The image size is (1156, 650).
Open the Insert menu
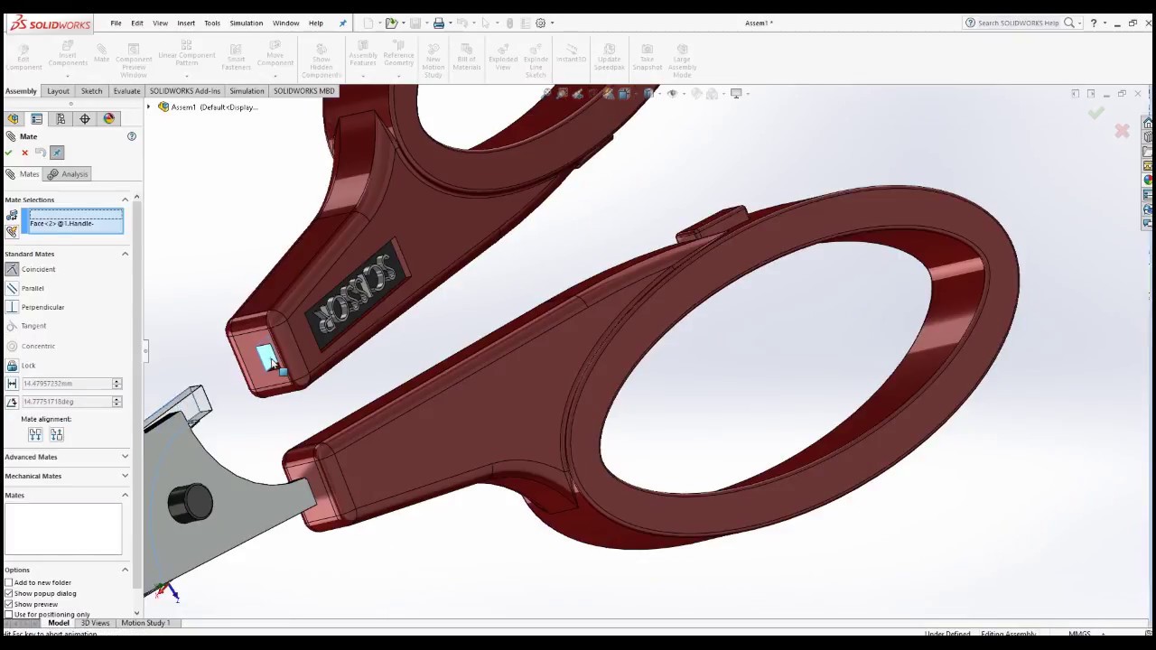[x=186, y=23]
